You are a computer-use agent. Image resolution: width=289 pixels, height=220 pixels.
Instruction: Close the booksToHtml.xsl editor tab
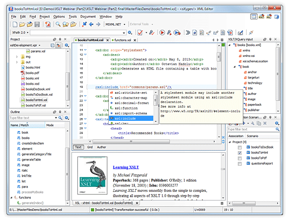[108, 40]
